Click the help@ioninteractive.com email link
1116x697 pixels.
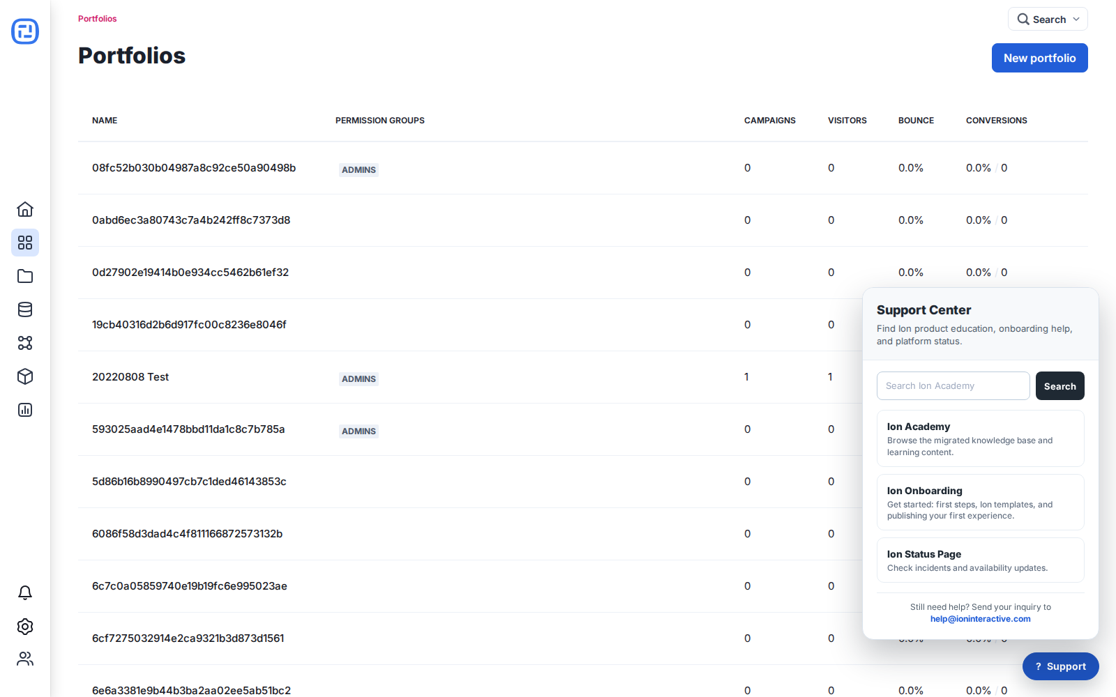click(x=980, y=619)
